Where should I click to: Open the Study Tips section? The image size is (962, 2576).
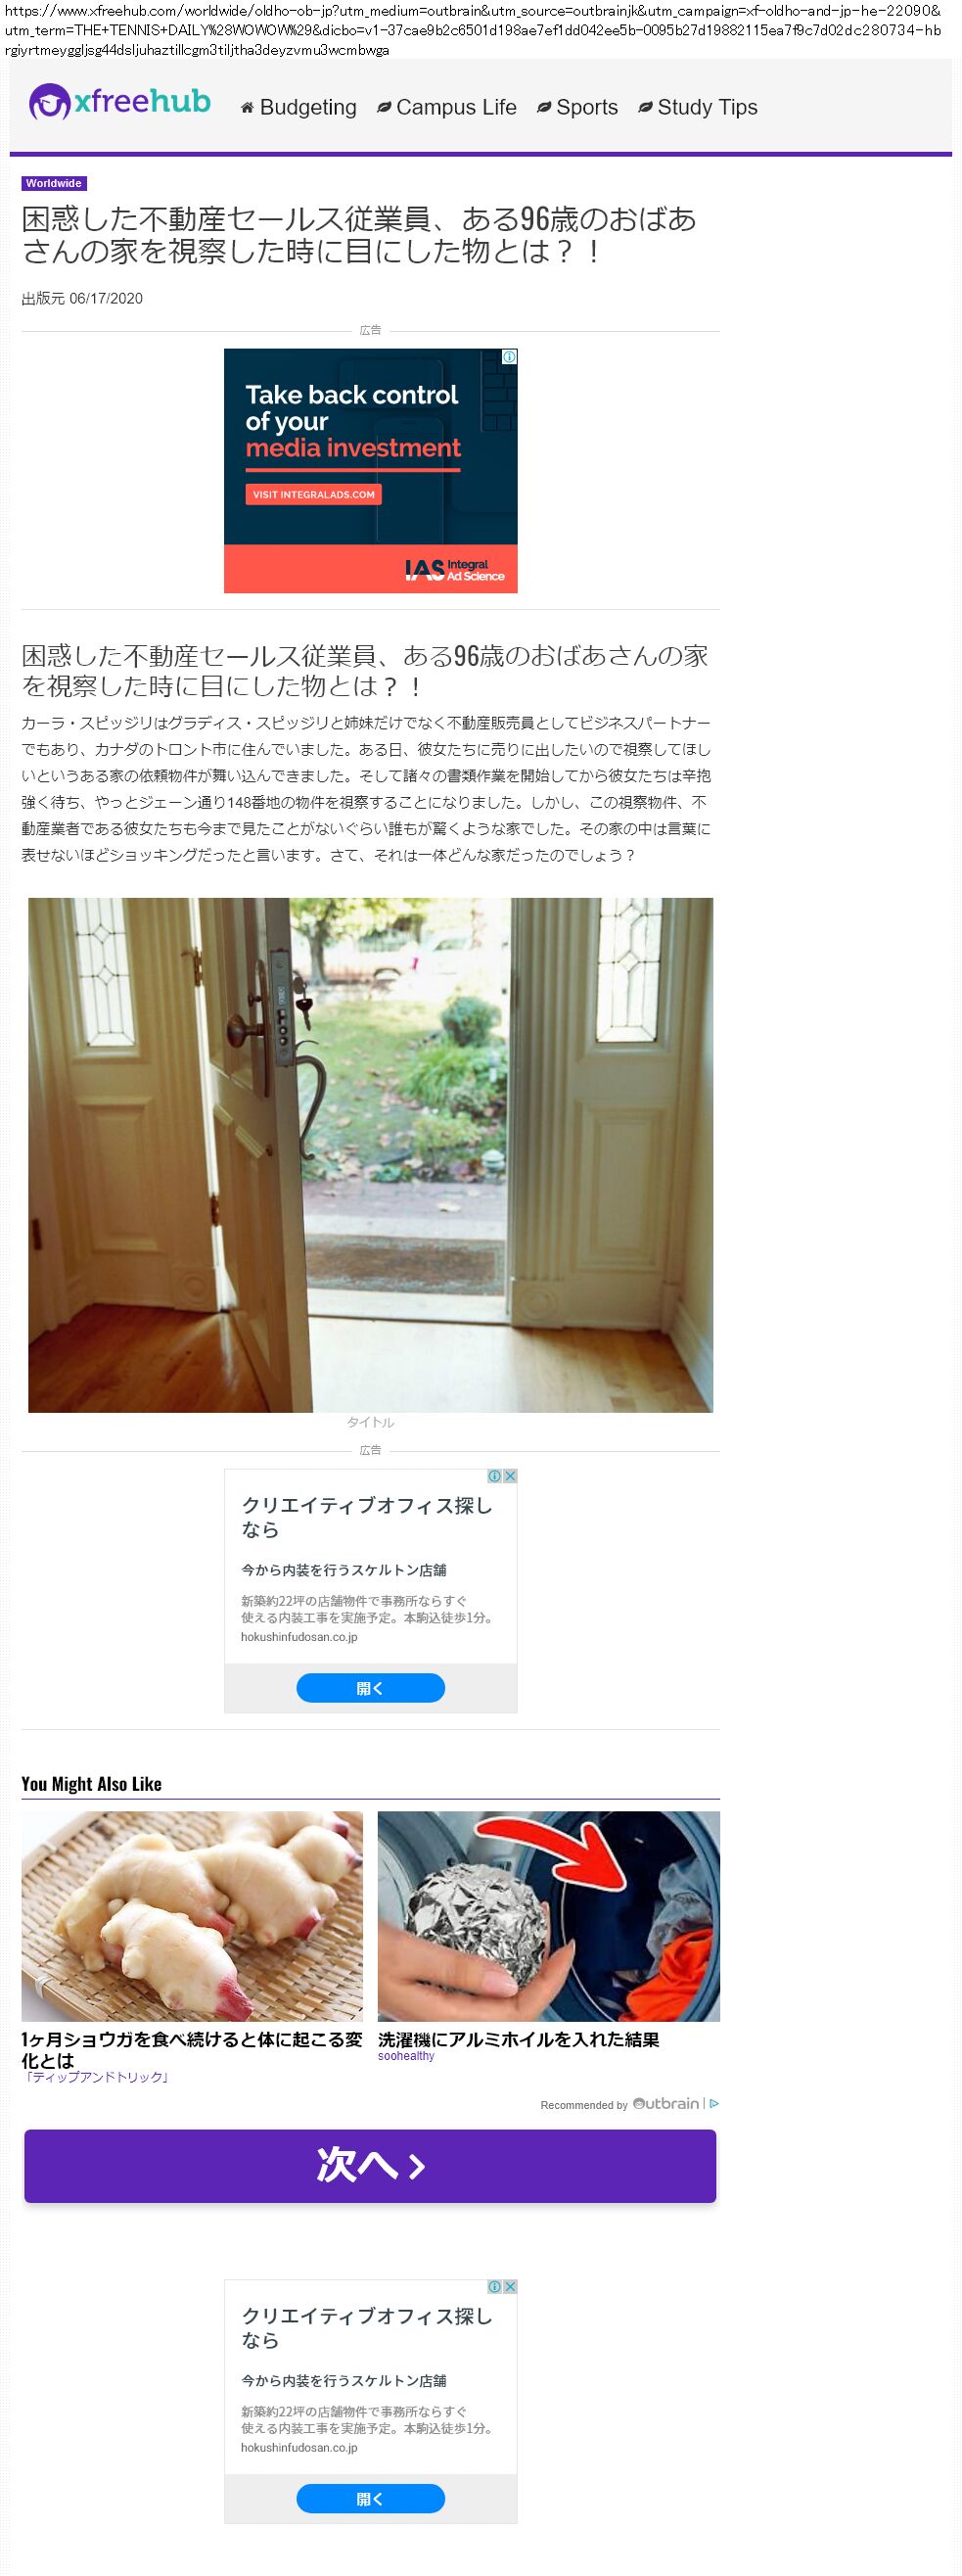(697, 107)
